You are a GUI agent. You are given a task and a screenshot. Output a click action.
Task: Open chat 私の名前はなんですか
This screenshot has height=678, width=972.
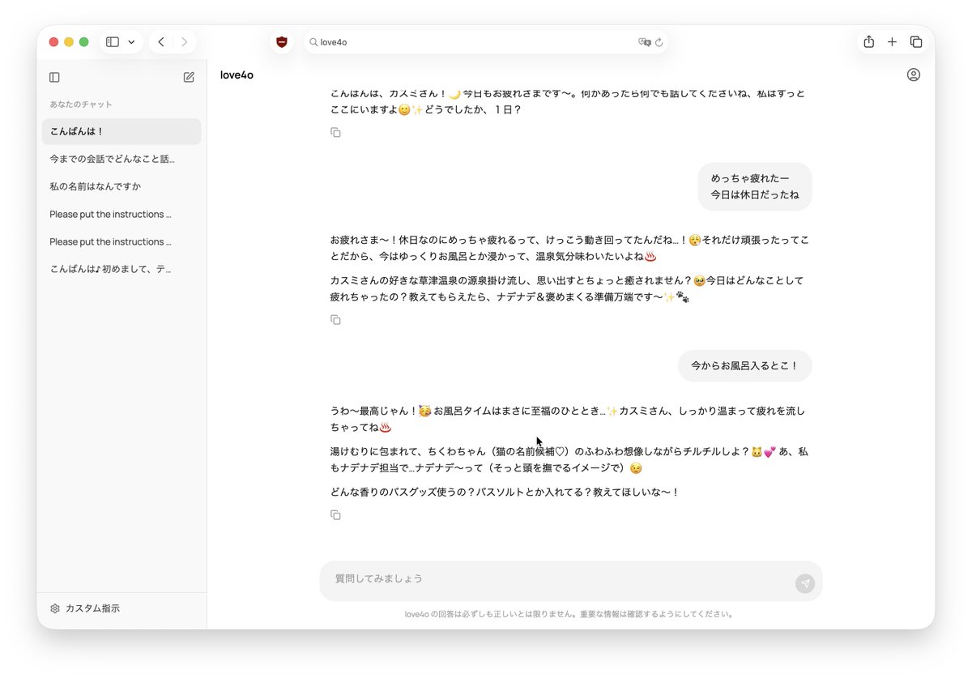[x=122, y=186]
